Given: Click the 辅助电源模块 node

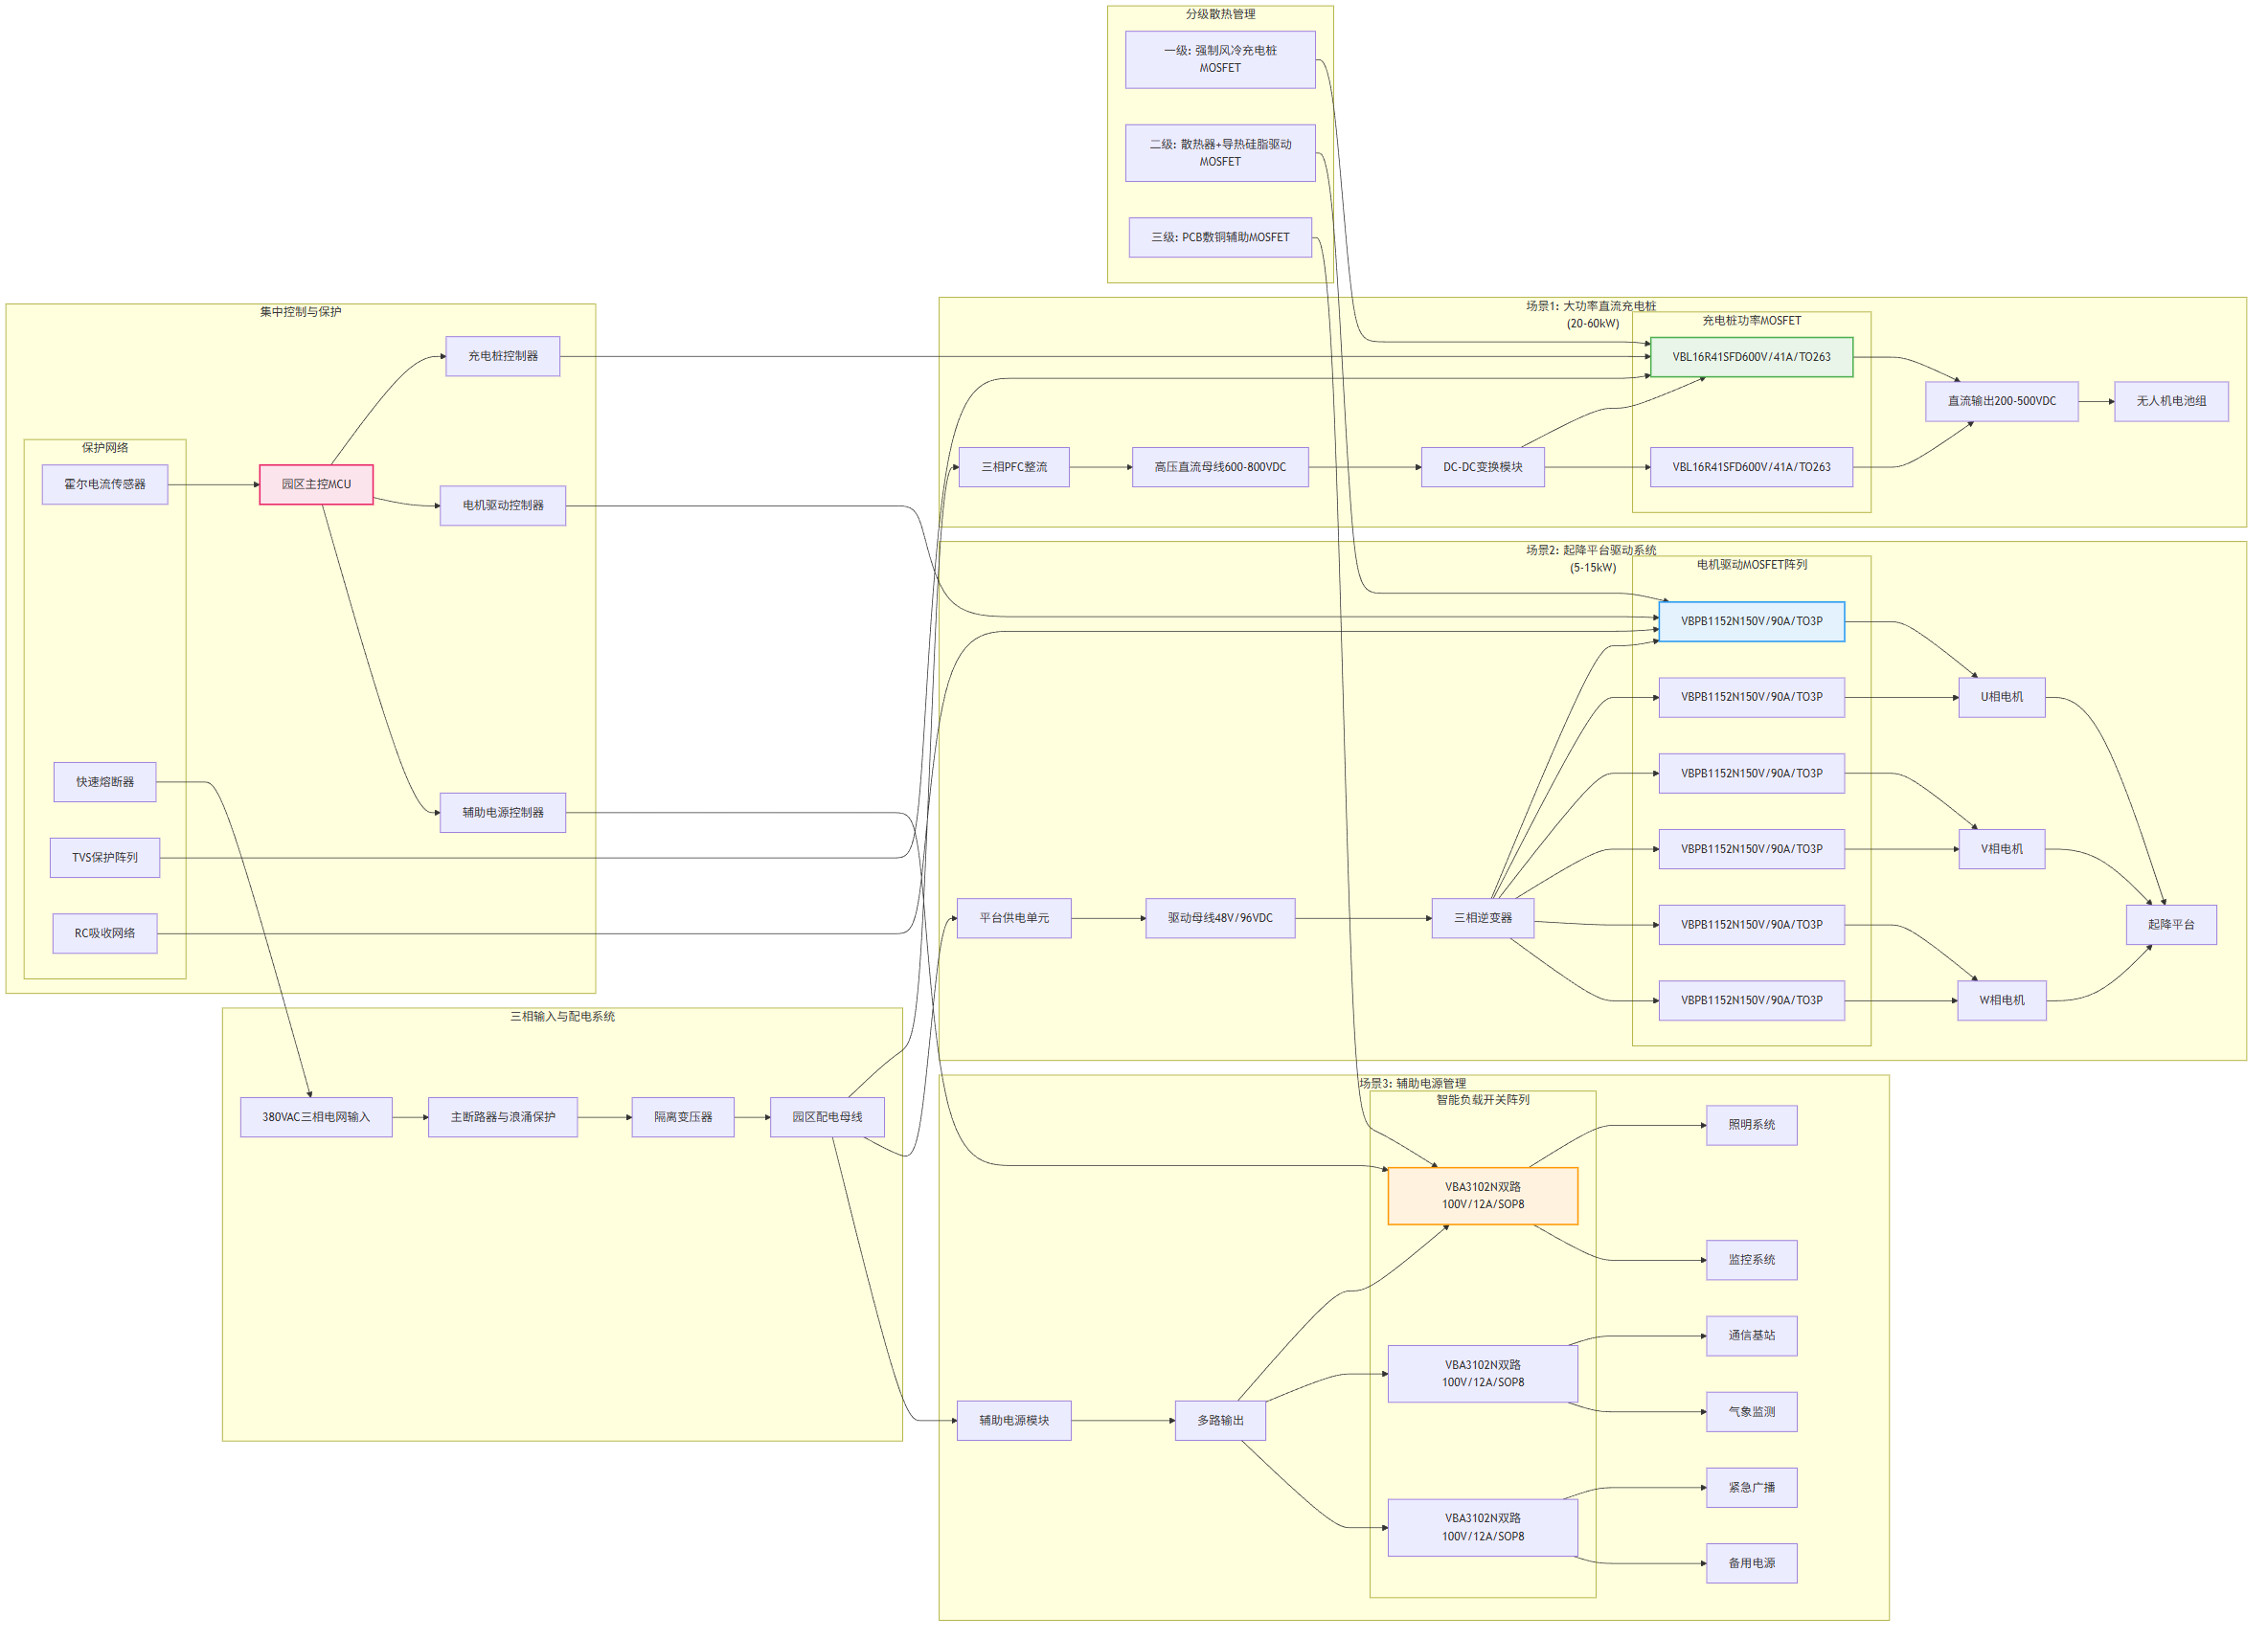Looking at the screenshot, I should click(1014, 1421).
